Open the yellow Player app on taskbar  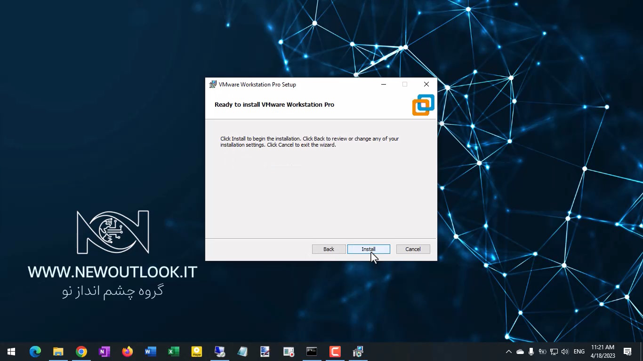coord(196,352)
